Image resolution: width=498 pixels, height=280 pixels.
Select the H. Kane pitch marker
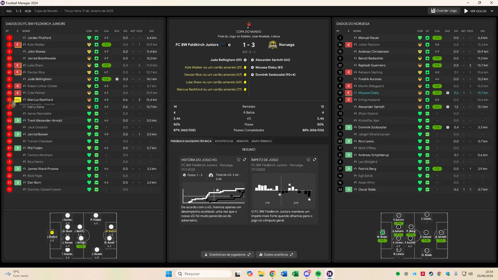pos(109,238)
